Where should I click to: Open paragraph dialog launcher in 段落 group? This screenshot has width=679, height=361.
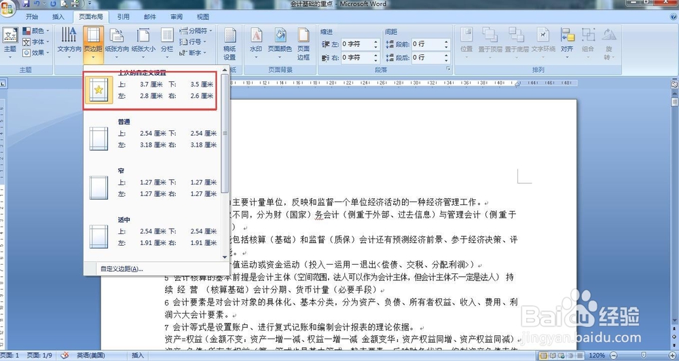coord(448,69)
